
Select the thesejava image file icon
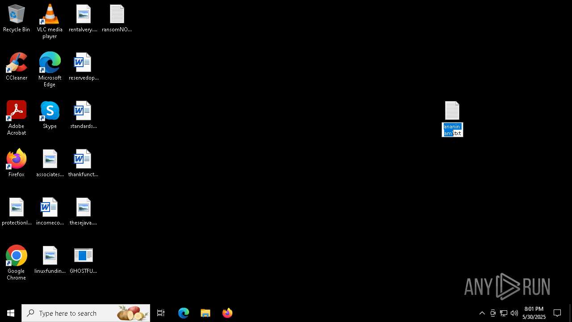pyautogui.click(x=83, y=212)
